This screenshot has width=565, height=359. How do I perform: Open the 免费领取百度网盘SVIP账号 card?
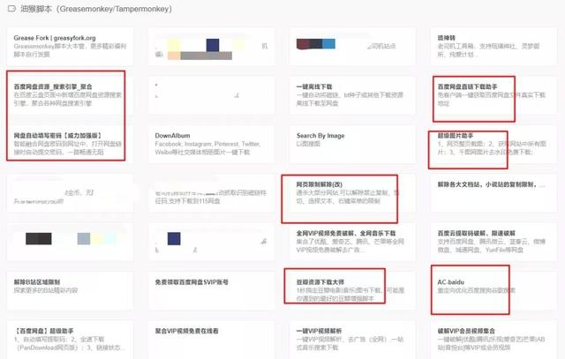tap(211, 290)
